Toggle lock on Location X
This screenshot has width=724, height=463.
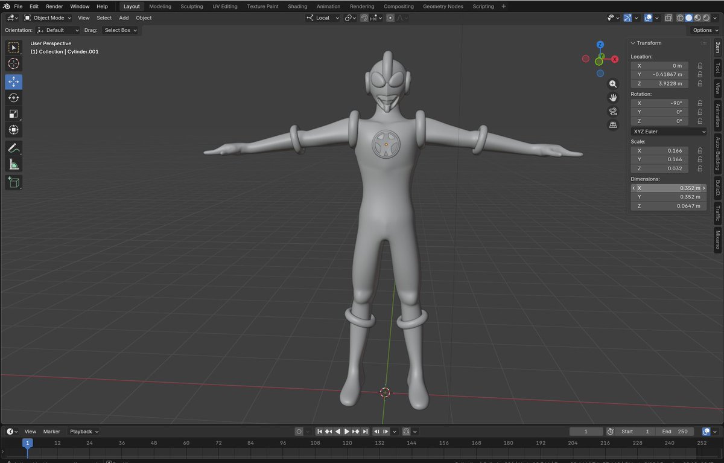700,66
